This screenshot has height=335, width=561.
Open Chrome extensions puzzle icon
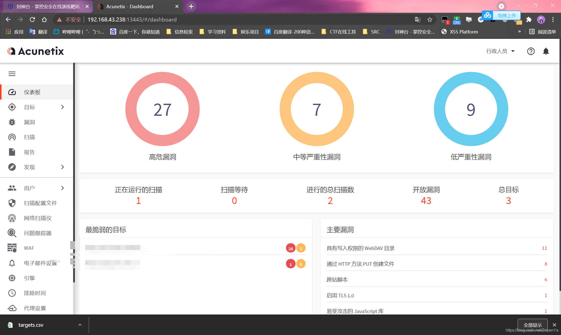tap(529, 19)
